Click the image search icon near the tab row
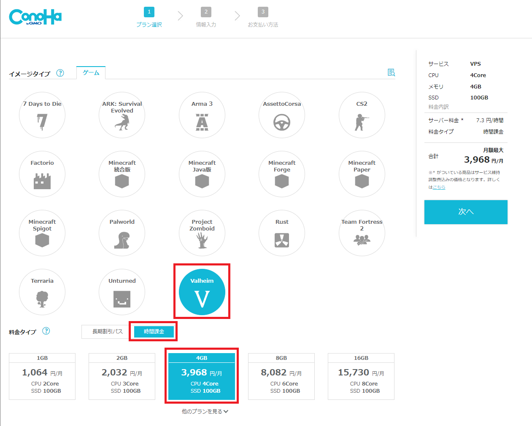This screenshot has height=426, width=532. click(x=392, y=72)
